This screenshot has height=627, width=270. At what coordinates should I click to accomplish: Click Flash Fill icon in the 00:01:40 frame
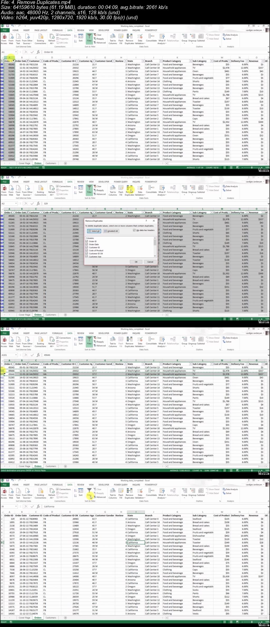pyautogui.click(x=121, y=190)
